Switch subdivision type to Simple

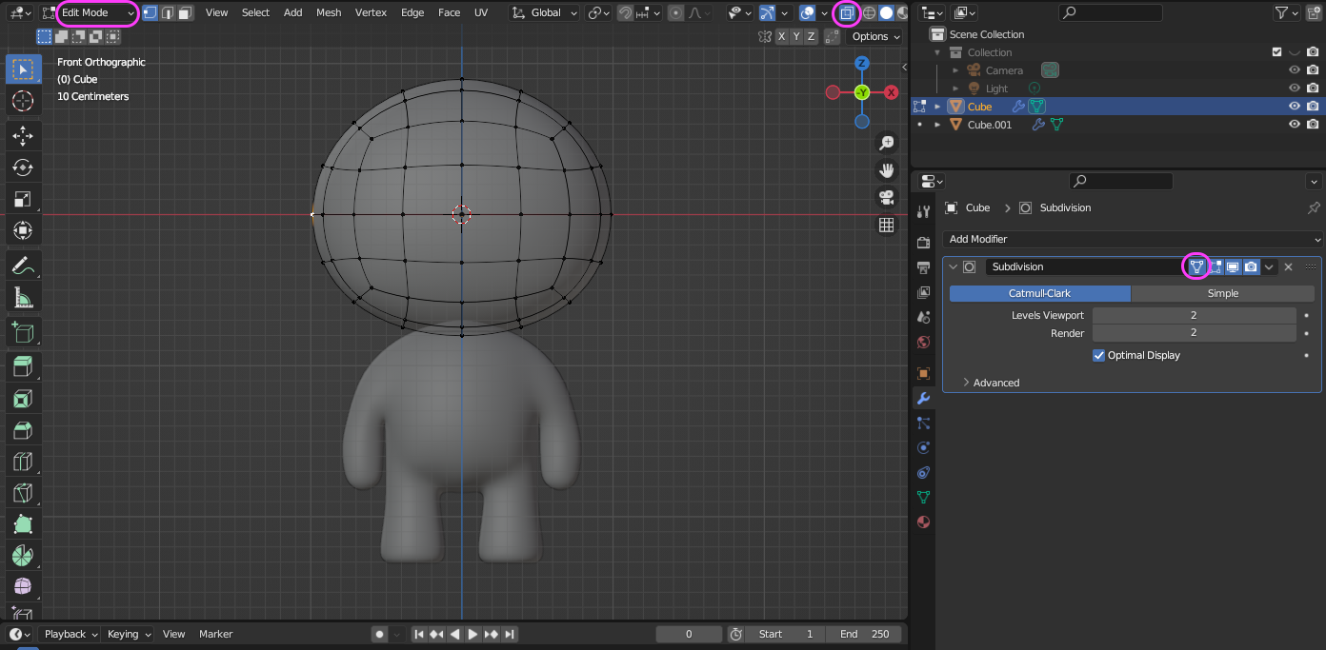click(1222, 293)
